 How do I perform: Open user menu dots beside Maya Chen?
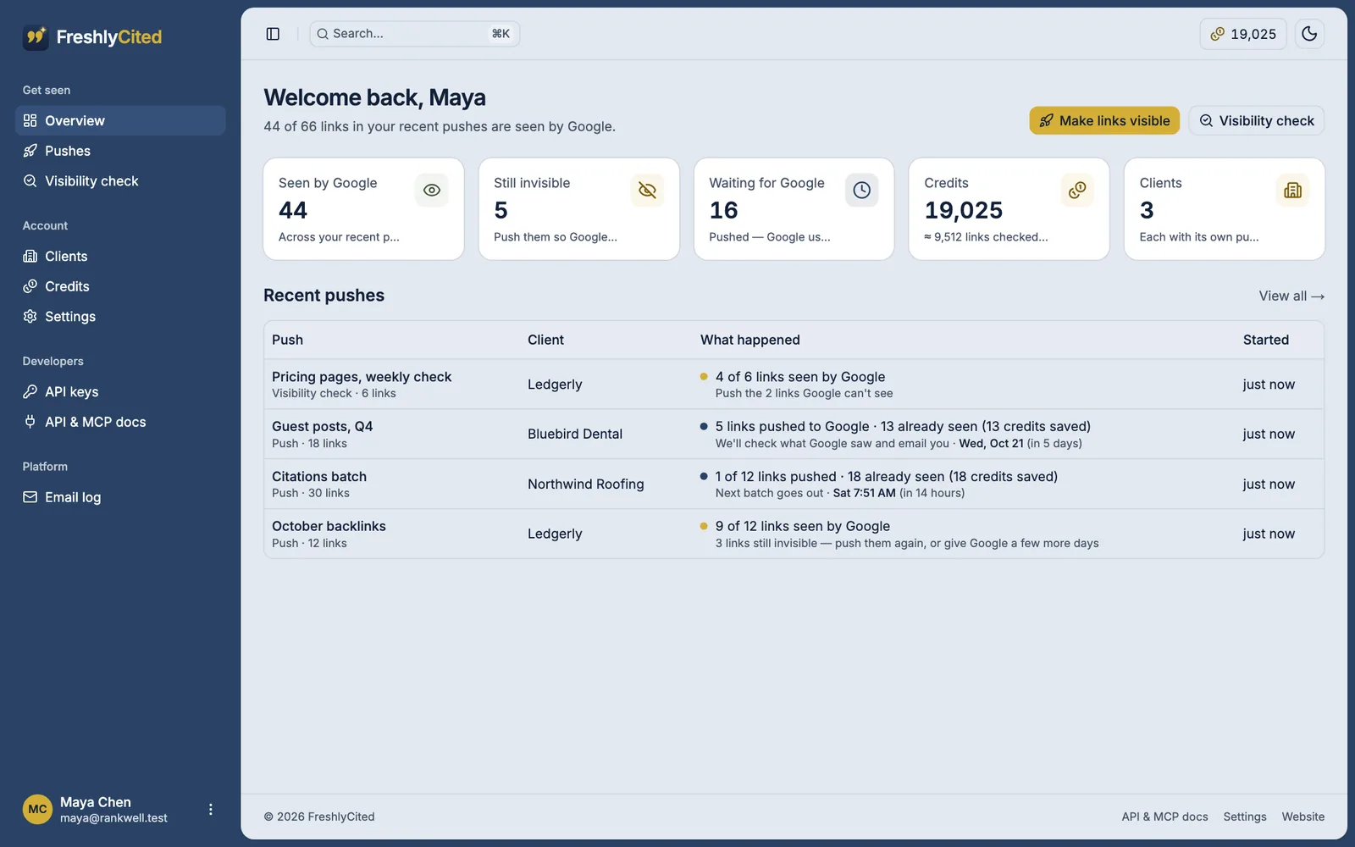(x=211, y=810)
